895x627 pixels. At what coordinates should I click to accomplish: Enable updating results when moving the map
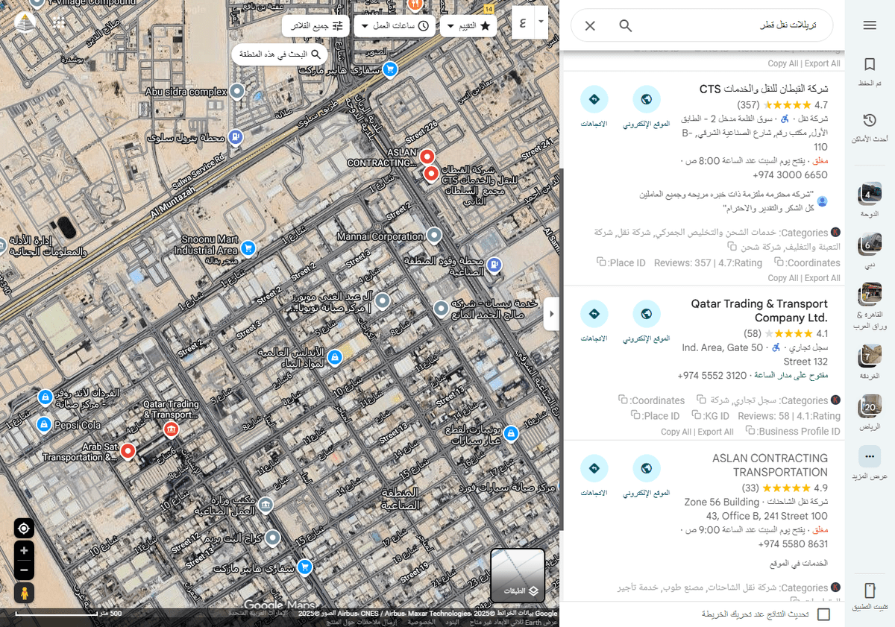tap(824, 614)
